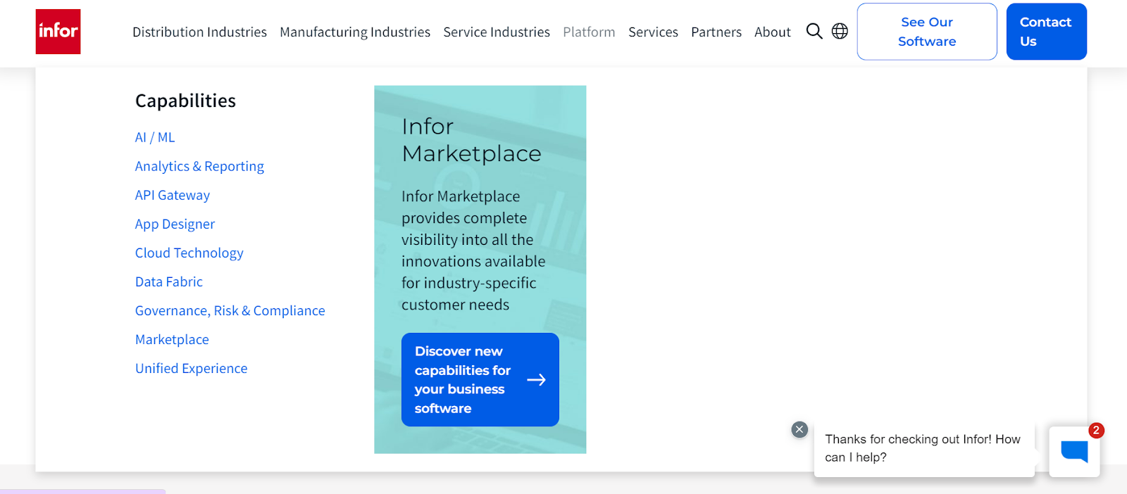The height and width of the screenshot is (494, 1127).
Task: Open API Gateway link
Action: 173,195
